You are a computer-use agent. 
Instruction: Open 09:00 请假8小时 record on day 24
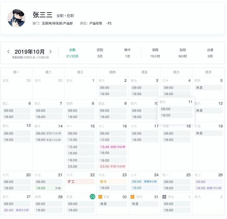[x=144, y=182]
